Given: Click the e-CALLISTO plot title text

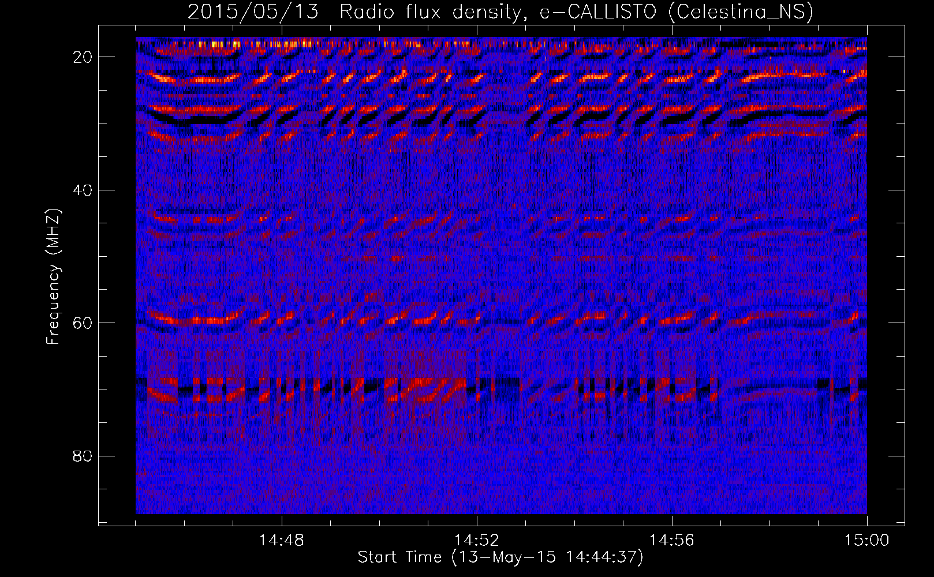Looking at the screenshot, I should tap(598, 12).
